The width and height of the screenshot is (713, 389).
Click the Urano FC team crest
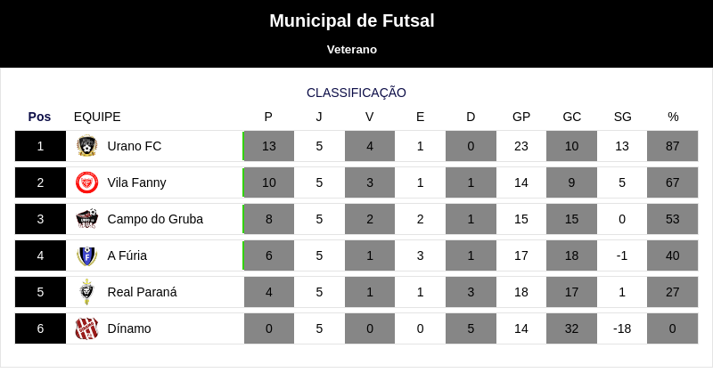(86, 146)
